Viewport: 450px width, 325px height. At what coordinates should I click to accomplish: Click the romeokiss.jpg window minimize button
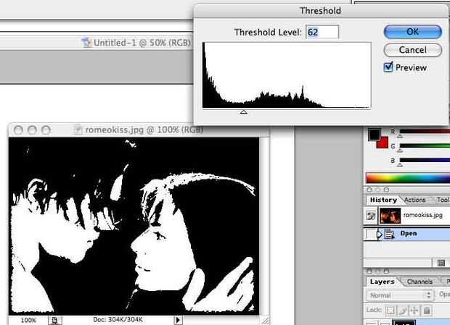click(x=32, y=130)
